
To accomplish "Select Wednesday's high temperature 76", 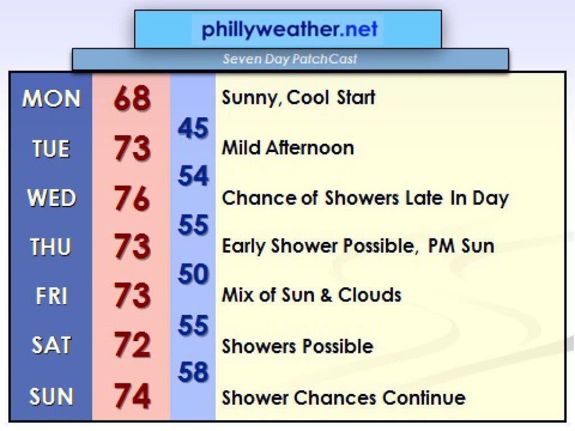I will click(x=133, y=199).
